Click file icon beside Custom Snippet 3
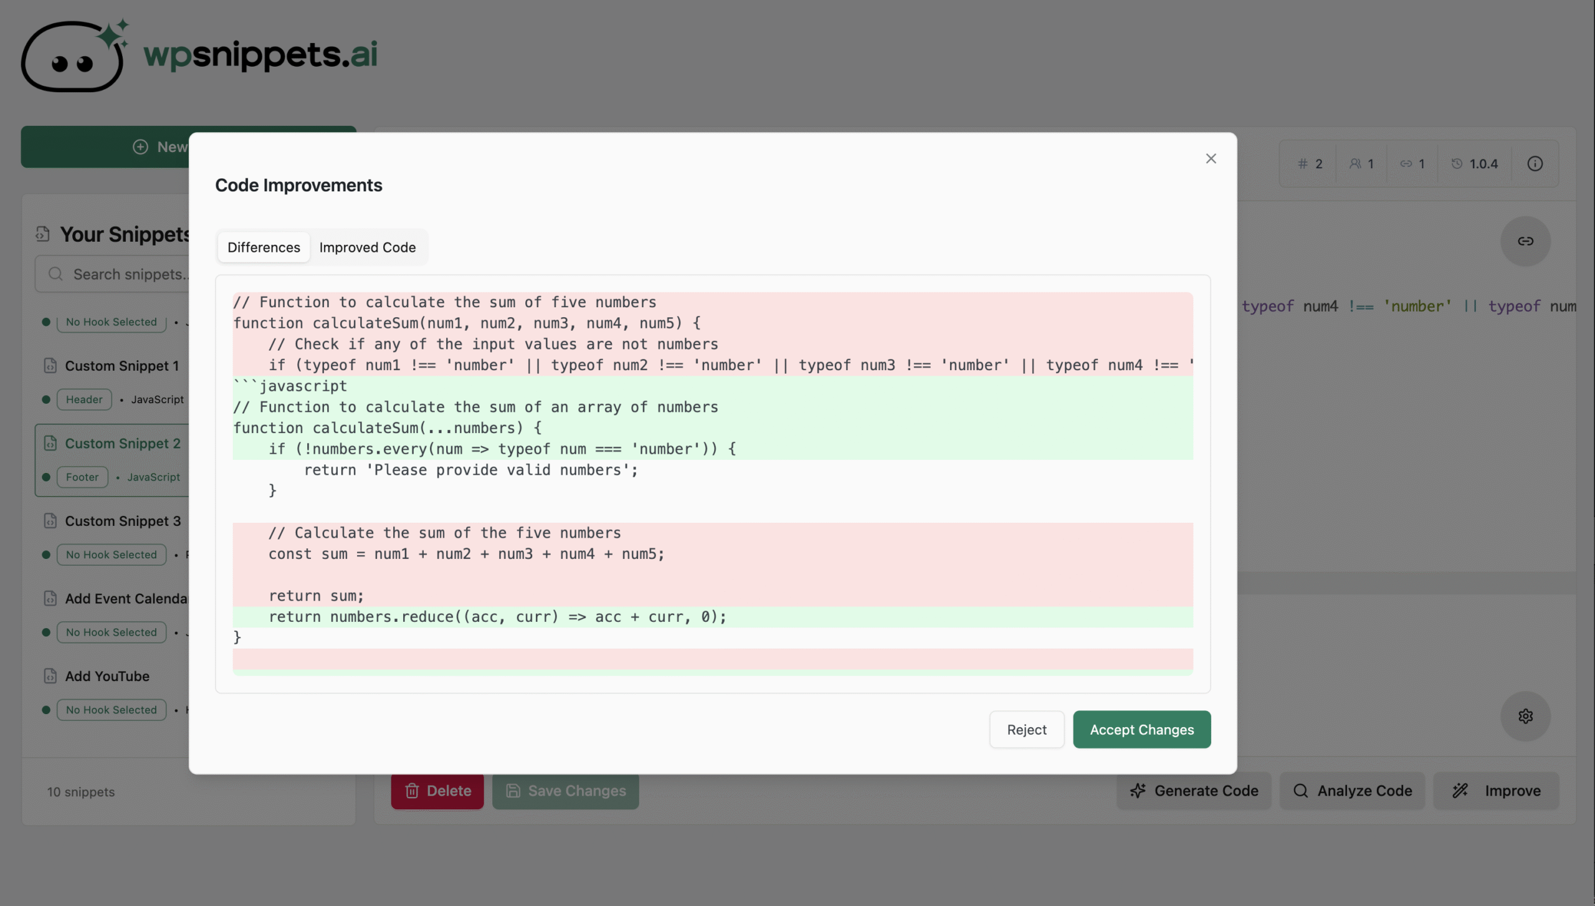The image size is (1595, 906). [50, 521]
